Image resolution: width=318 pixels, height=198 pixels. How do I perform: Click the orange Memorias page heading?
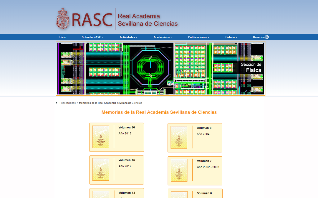[x=159, y=112]
